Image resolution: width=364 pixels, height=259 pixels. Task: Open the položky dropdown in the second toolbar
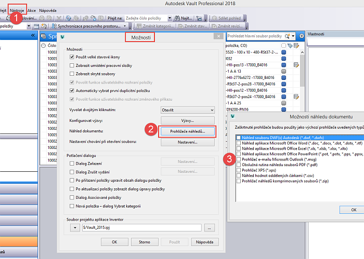[29, 26]
